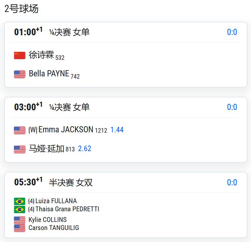
Task: Select odds 1.44 for Emma JACKSON
Action: coord(117,130)
